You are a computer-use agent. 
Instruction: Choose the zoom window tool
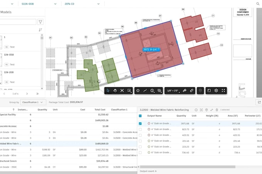129,90
